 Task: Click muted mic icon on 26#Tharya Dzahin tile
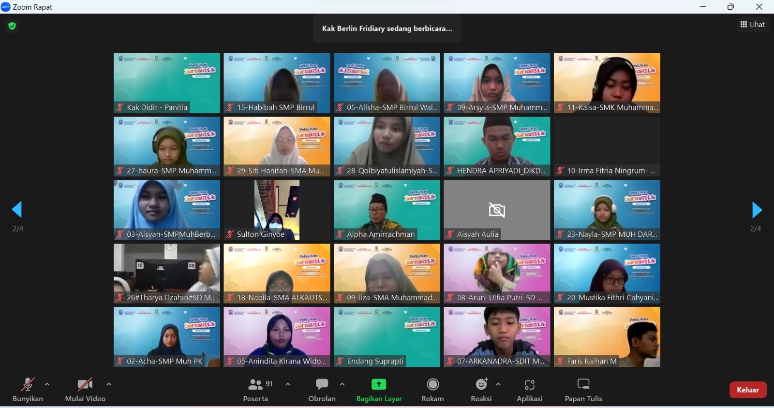[120, 298]
